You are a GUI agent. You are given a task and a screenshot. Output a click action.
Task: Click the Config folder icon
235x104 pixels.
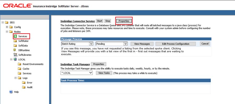[x=11, y=27]
